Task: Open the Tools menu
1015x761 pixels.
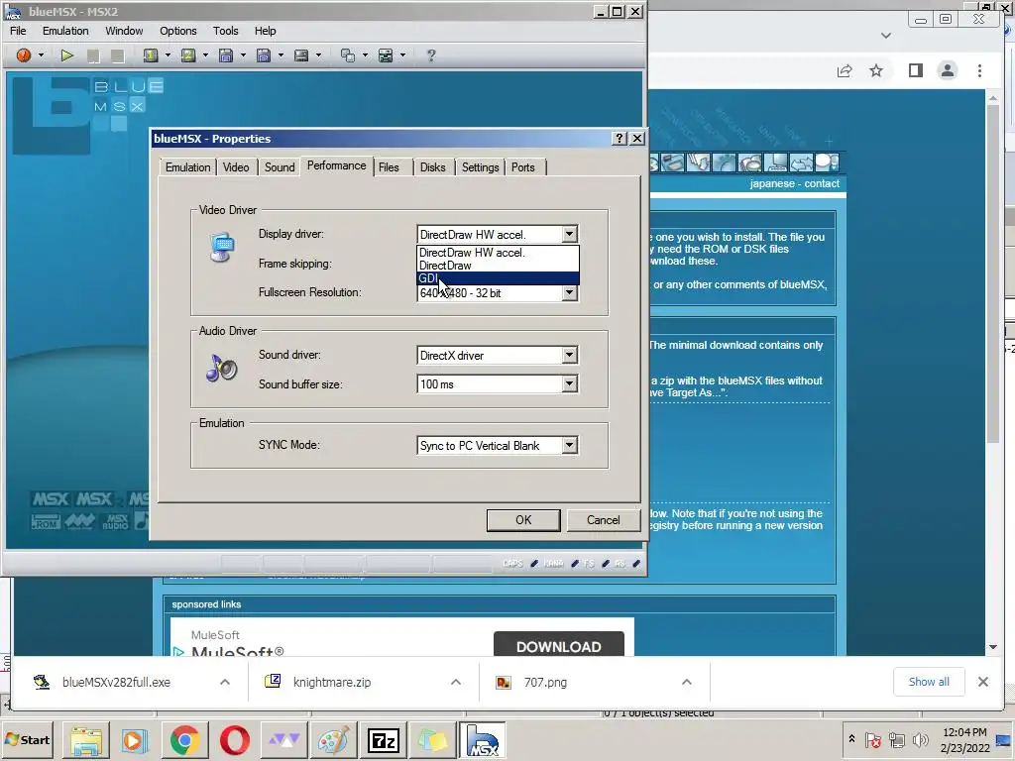Action: [x=225, y=31]
